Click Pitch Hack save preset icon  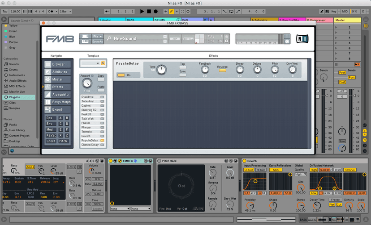point(235,161)
